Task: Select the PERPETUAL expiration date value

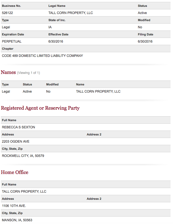Action: point(12,42)
